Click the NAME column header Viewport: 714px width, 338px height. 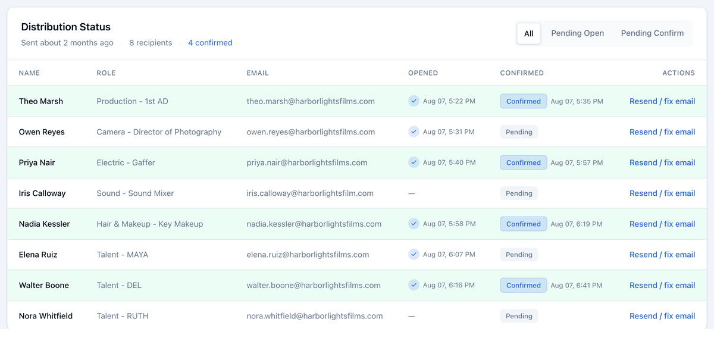(x=29, y=73)
